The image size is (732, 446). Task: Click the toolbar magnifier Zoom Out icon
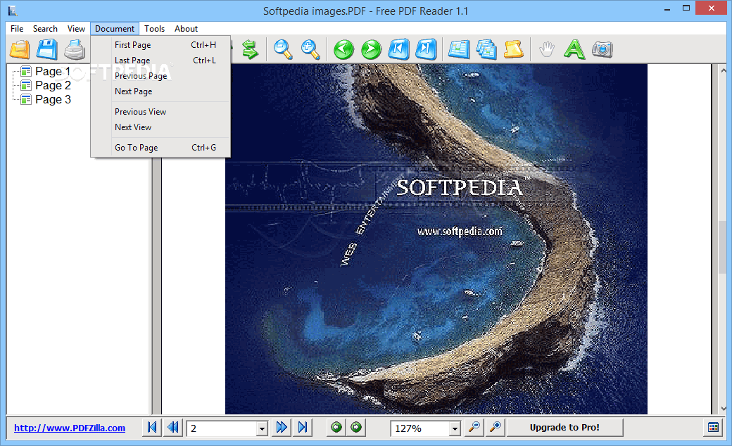pos(283,49)
